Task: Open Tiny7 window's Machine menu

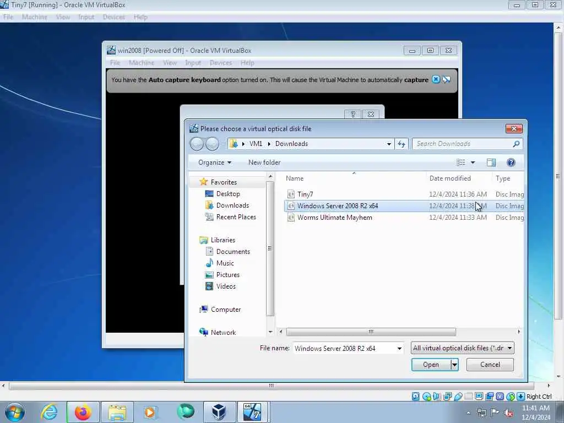Action: point(35,17)
